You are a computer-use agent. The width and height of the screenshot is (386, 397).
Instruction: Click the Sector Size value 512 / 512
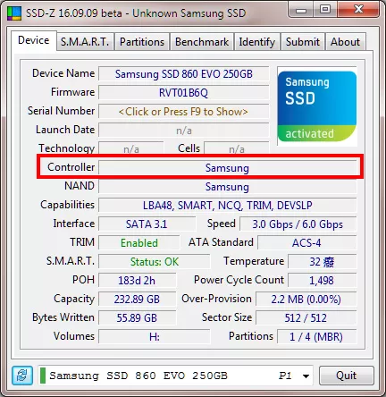pyautogui.click(x=306, y=318)
